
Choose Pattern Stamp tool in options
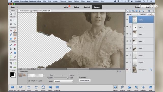tap(24, 75)
